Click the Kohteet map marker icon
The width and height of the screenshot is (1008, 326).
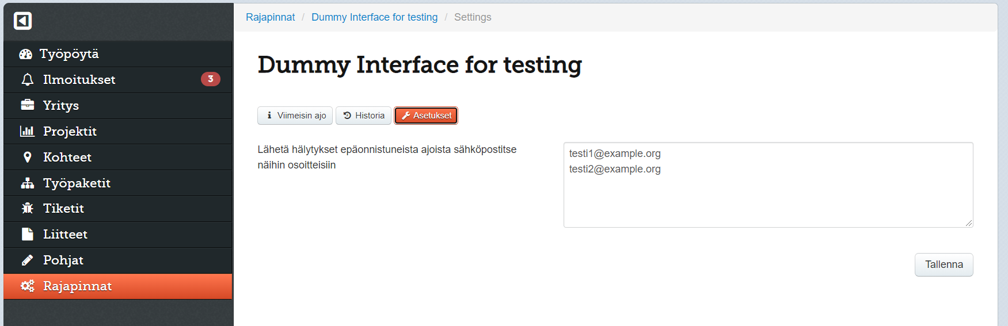(x=27, y=157)
